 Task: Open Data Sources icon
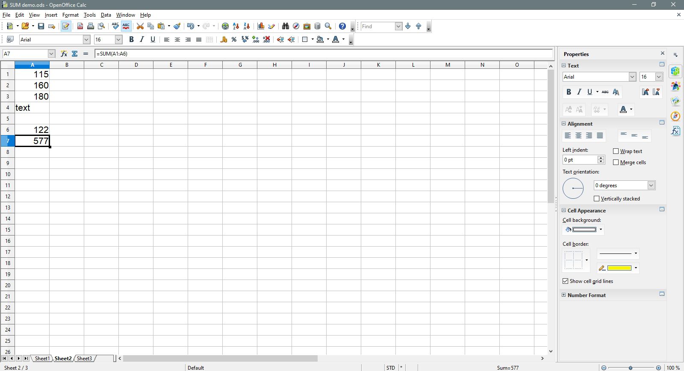coord(317,26)
